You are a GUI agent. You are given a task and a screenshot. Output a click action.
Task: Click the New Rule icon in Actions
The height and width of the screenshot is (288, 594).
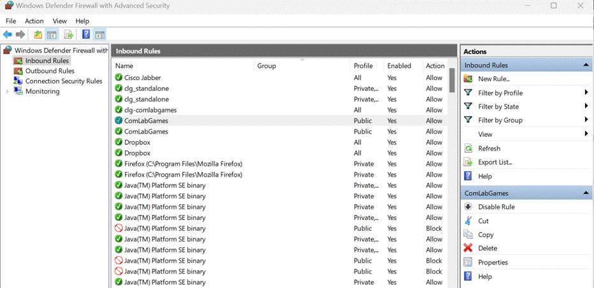(468, 79)
